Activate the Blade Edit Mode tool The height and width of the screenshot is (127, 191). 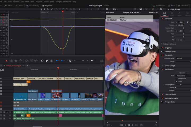(16, 61)
